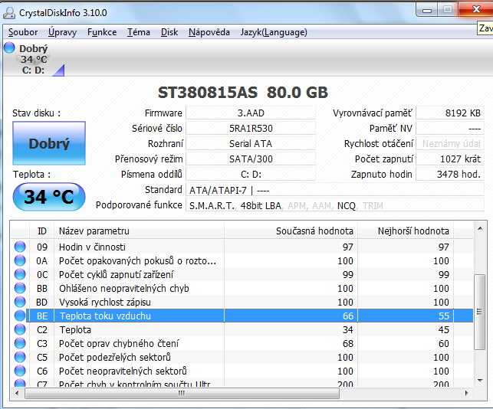The height and width of the screenshot is (409, 493).
Task: Select the disk status orb for C: D:
Action: [9, 48]
